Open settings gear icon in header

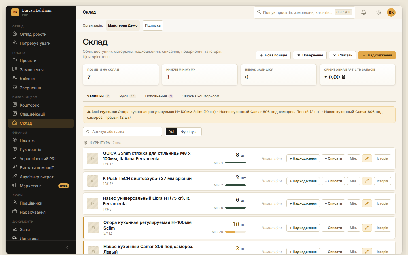pyautogui.click(x=379, y=12)
